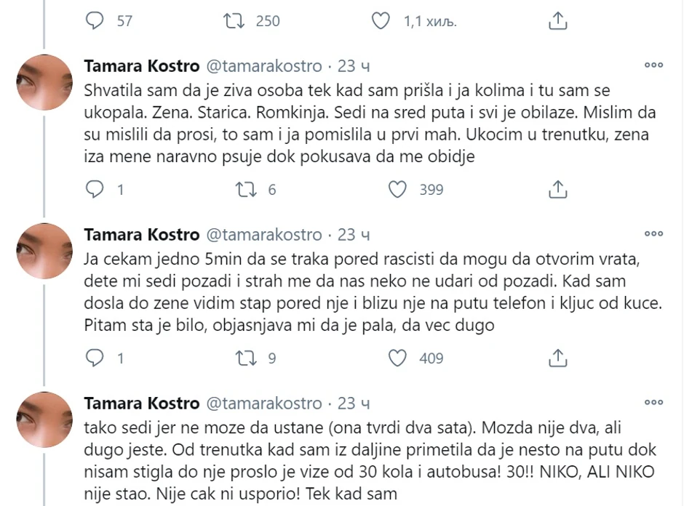Like the tweet with 1,1 хиљ. likes

[381, 21]
